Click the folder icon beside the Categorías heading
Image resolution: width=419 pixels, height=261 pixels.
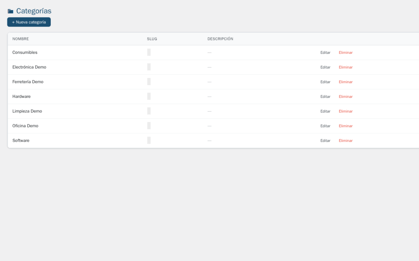pos(10,11)
